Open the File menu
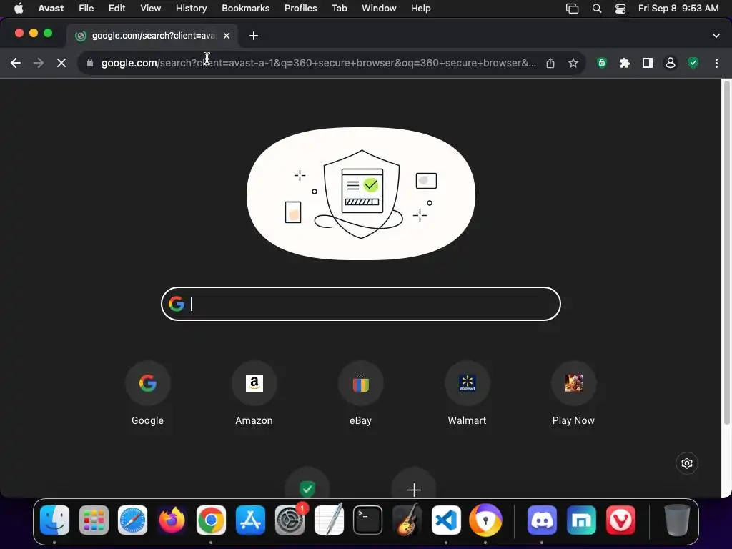 coord(86,9)
